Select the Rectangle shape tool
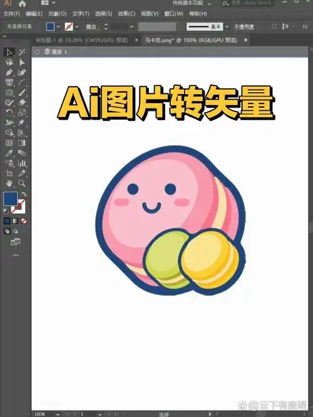The height and width of the screenshot is (417, 313). pos(9,93)
